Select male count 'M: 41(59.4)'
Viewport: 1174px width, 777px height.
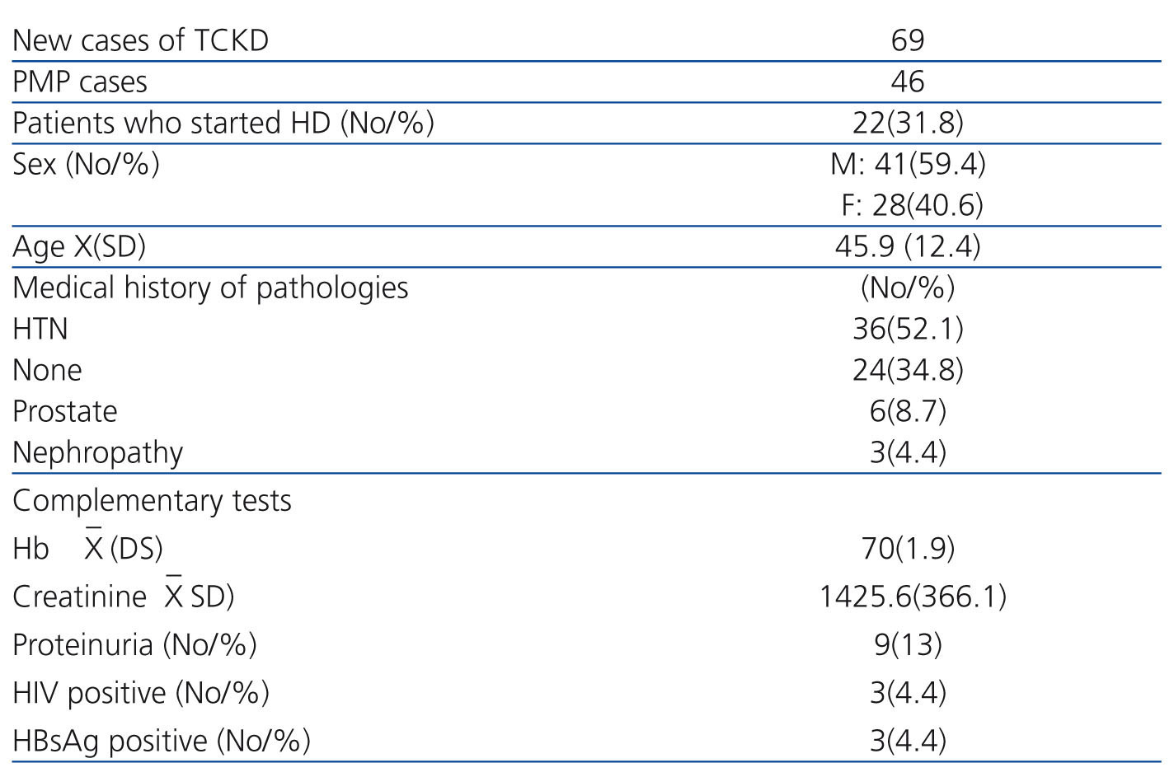pos(907,164)
